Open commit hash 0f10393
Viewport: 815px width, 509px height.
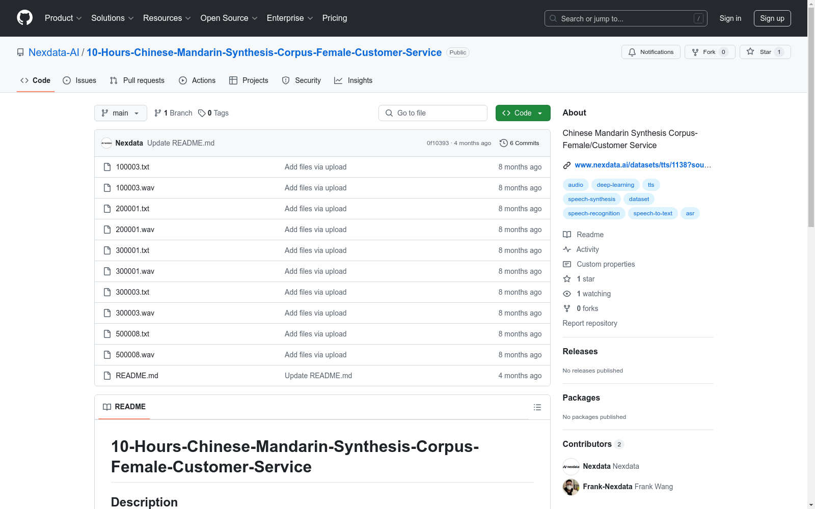438,143
